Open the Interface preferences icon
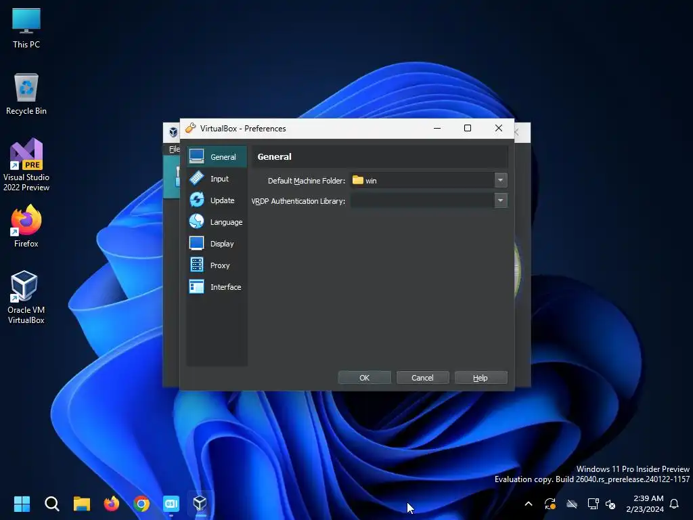 pos(197,286)
